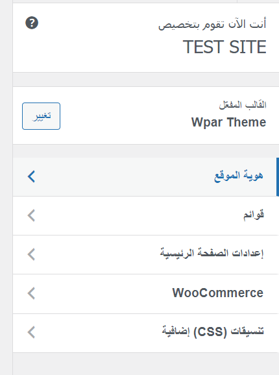Expand the قوائم row chevron arrow
Viewport: 279px width, 375px height.
(x=31, y=215)
